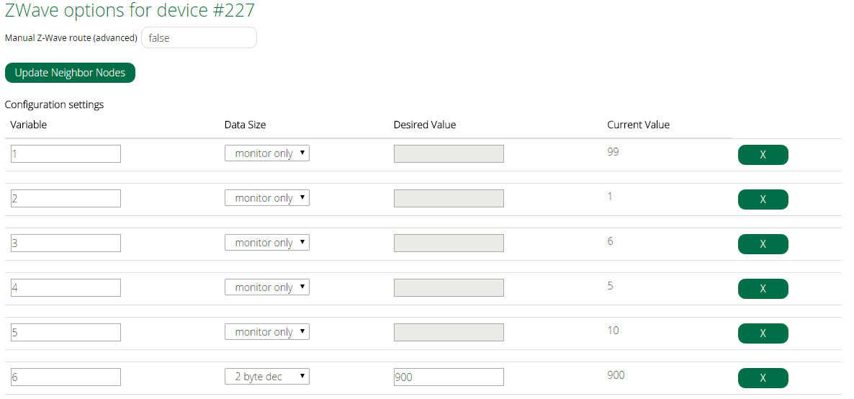Click Update Neighbor Nodes button
This screenshot has width=854, height=399.
(x=70, y=73)
